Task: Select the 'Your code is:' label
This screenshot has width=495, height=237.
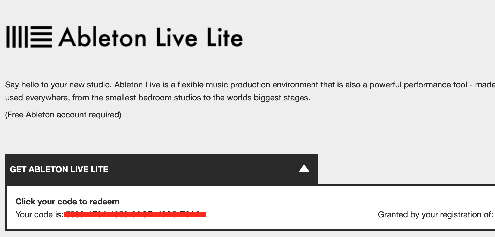Action: [x=39, y=214]
